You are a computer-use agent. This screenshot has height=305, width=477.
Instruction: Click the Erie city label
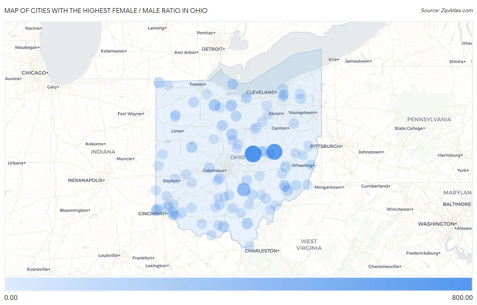pyautogui.click(x=333, y=60)
